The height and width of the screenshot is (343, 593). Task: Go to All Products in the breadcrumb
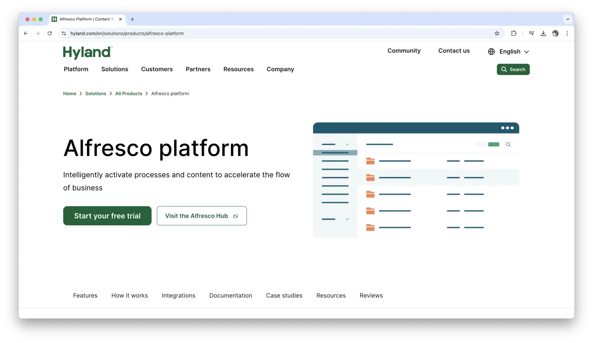click(x=128, y=93)
